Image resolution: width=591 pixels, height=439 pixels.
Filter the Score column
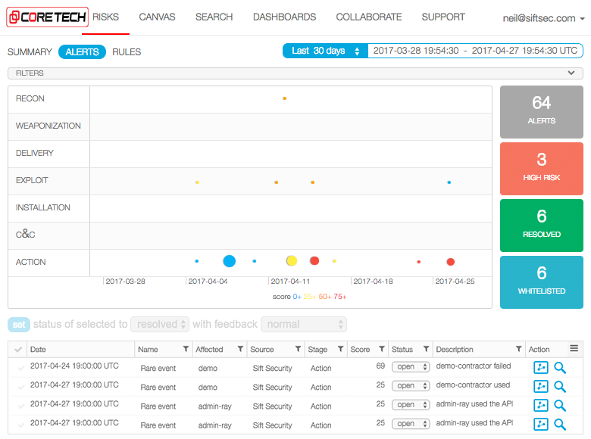point(381,349)
